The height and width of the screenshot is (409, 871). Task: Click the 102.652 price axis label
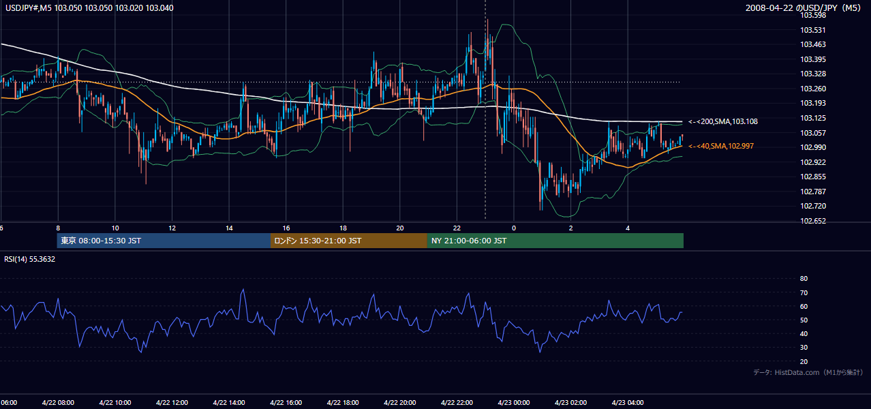812,221
